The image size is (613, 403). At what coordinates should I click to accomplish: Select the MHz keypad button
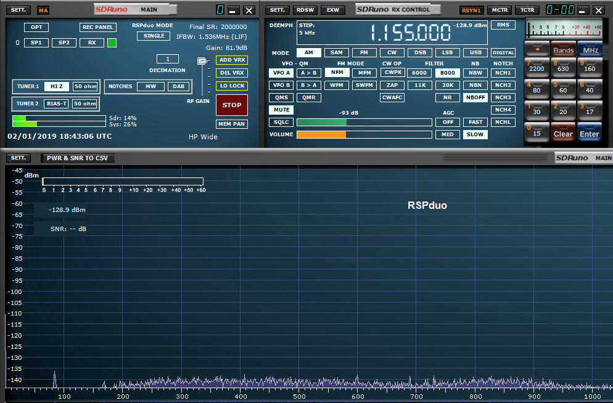click(x=590, y=49)
